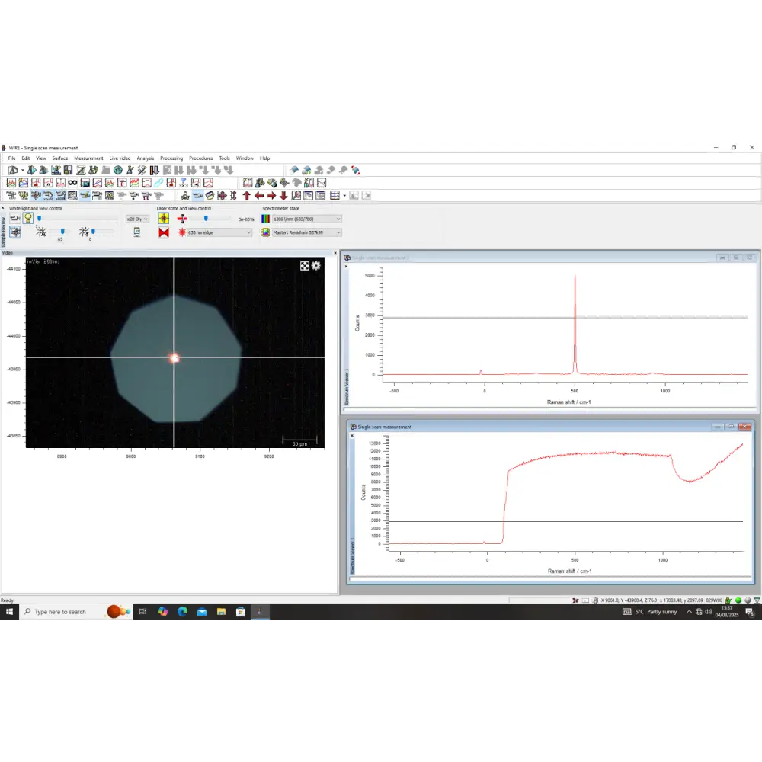The height and width of the screenshot is (762, 762).
Task: Click the red laser beam-off bowtie icon
Action: pos(163,233)
